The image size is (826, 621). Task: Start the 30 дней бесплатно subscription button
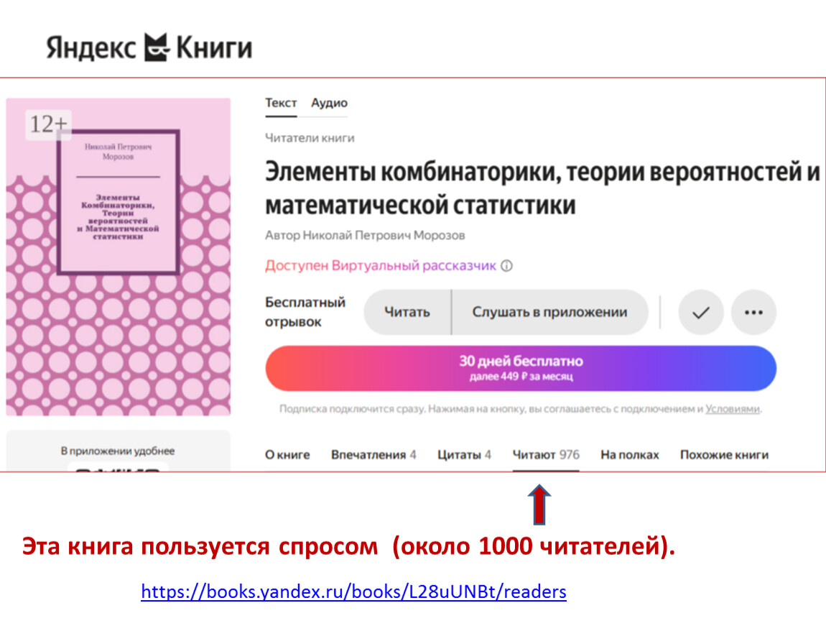pyautogui.click(x=521, y=368)
